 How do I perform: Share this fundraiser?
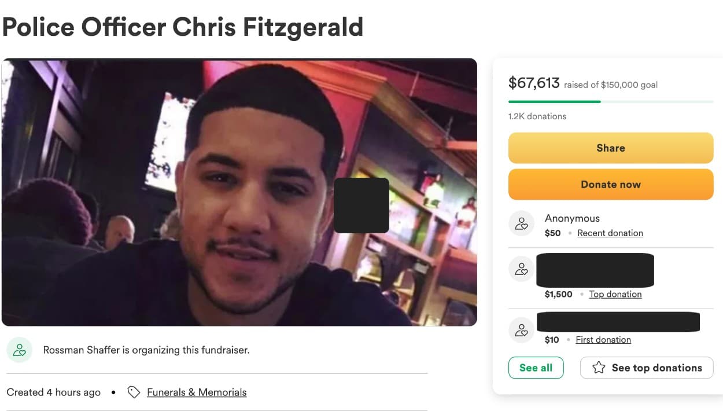pyautogui.click(x=611, y=148)
